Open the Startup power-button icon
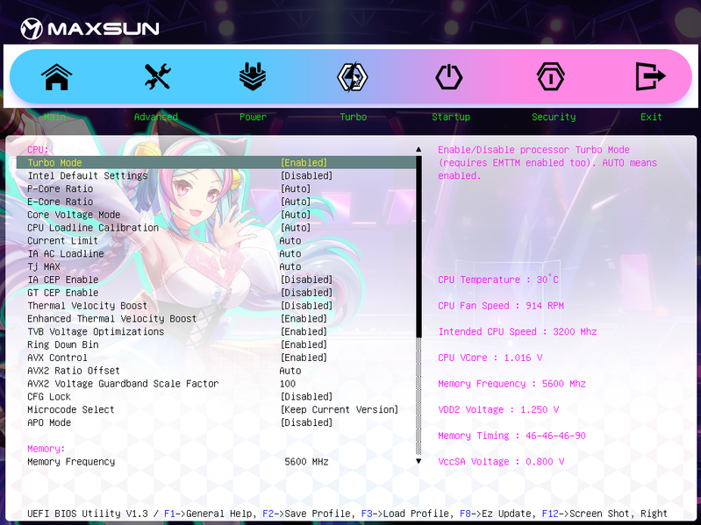The width and height of the screenshot is (701, 525). point(448,77)
